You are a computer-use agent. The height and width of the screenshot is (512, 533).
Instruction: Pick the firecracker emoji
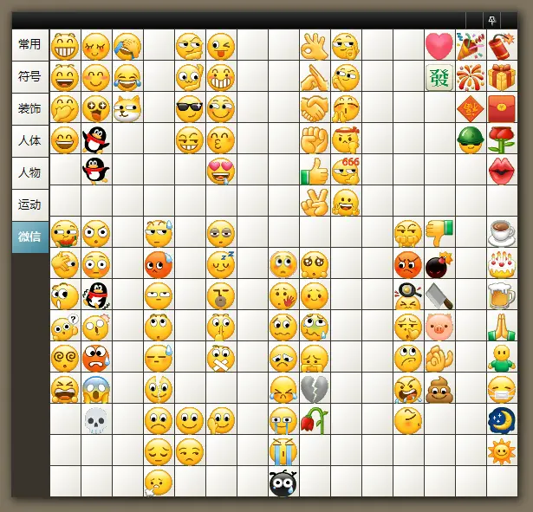tap(502, 46)
